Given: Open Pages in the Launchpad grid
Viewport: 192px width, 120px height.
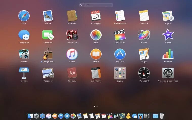Looking at the screenshot, I should tap(144, 54).
